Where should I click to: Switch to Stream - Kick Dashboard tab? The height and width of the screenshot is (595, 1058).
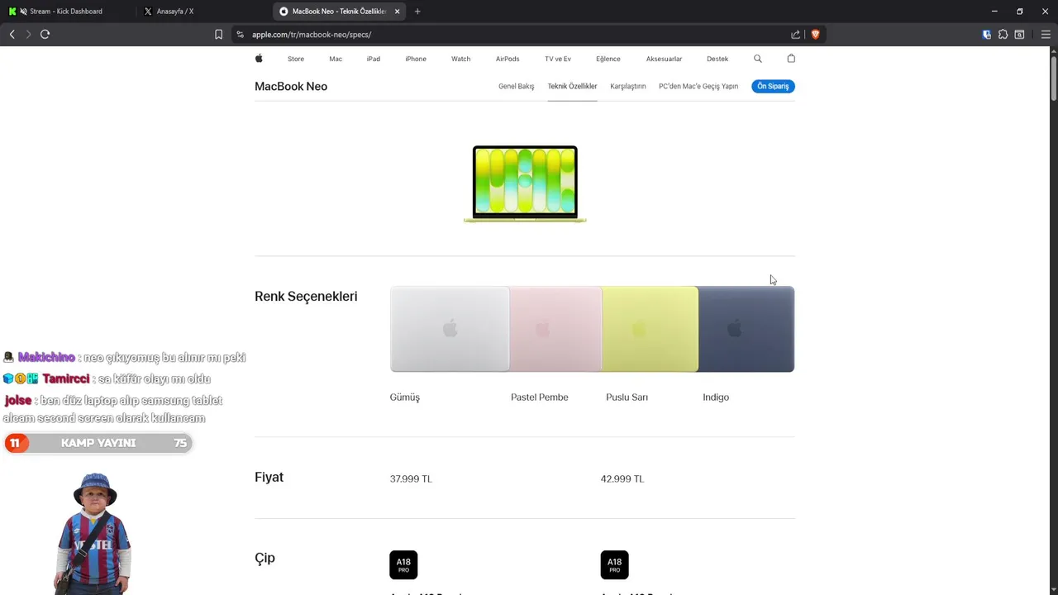point(64,12)
